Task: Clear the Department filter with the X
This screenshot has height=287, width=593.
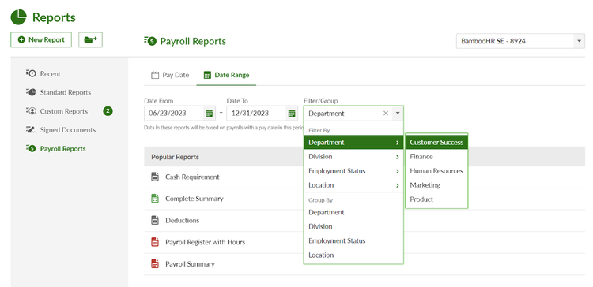Action: (x=386, y=113)
